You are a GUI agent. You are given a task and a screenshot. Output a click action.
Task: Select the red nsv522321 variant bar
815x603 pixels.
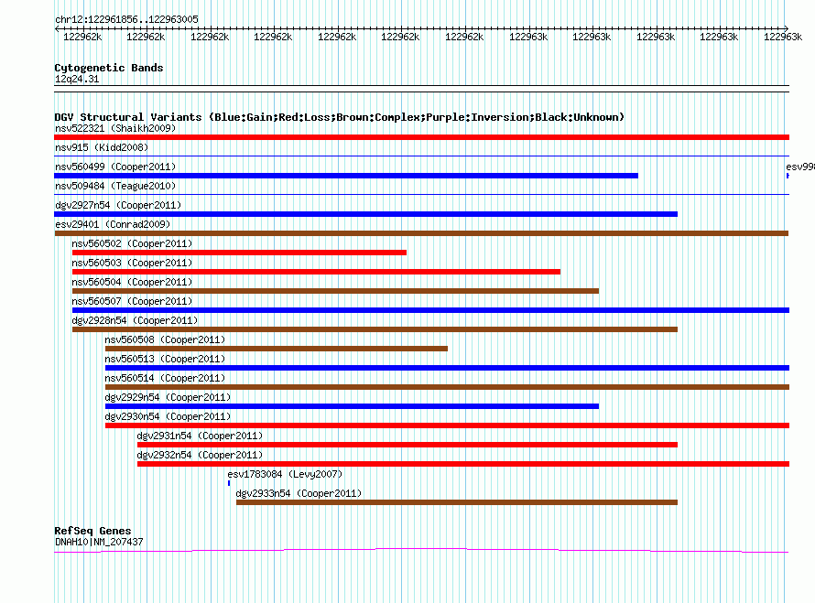tap(421, 137)
